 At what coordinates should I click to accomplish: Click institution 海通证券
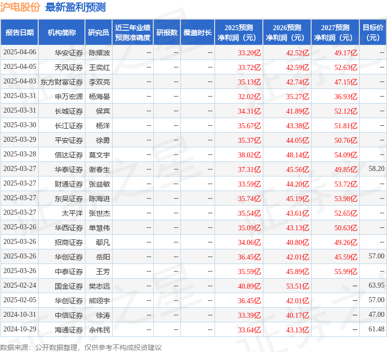[x=69, y=330]
